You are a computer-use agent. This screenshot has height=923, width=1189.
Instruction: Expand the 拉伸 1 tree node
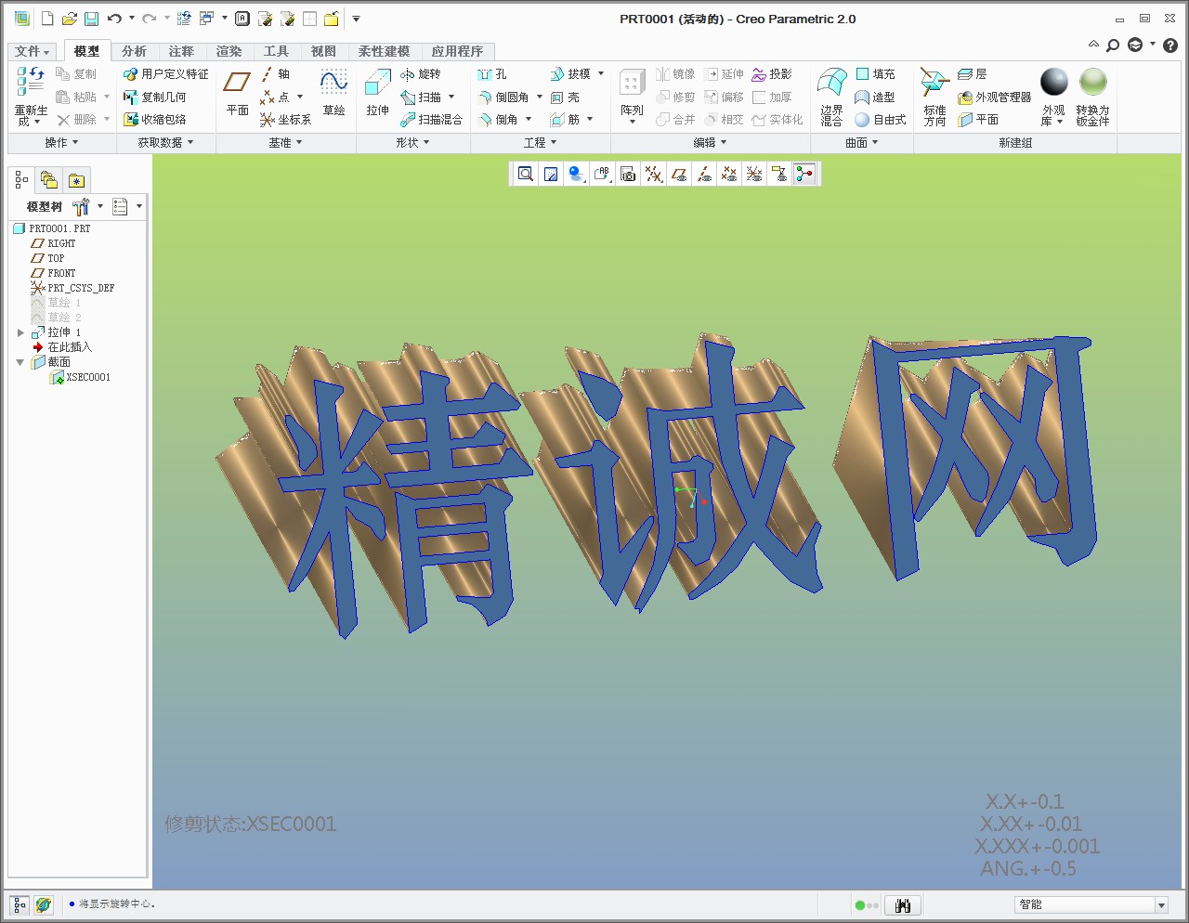coord(20,332)
